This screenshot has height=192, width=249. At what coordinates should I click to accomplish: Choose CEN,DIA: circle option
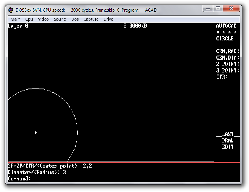coord(228,58)
